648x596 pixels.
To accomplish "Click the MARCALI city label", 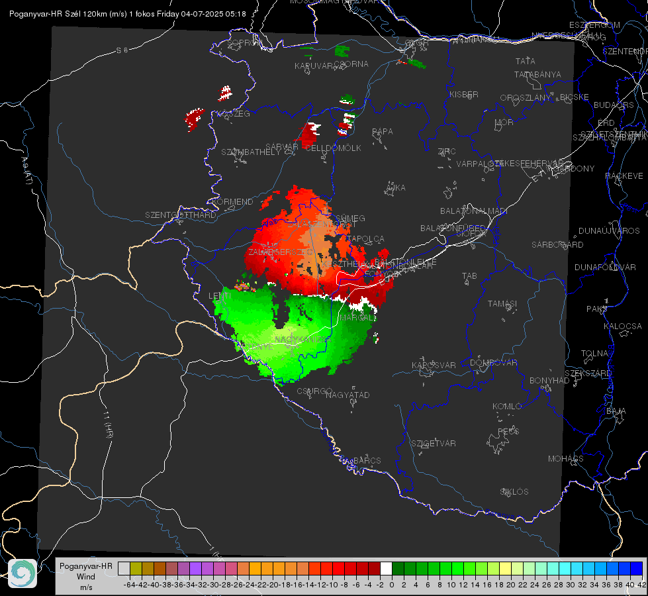I will (358, 318).
